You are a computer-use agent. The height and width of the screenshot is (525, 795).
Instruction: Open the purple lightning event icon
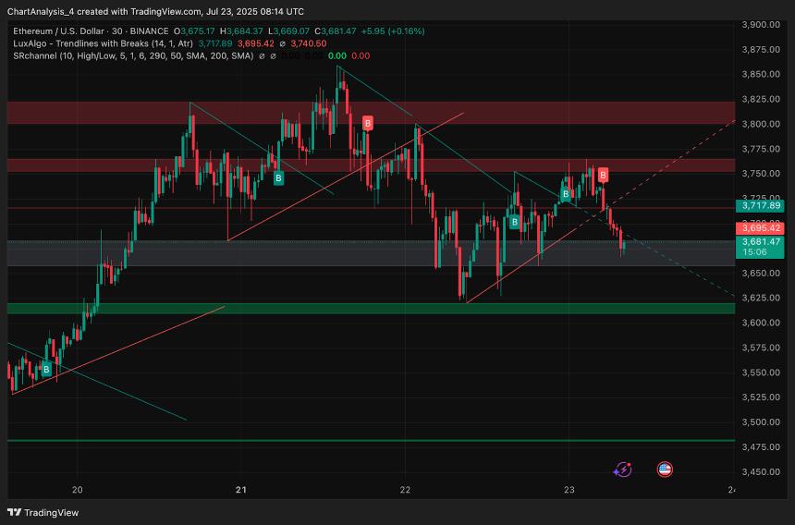click(x=622, y=470)
